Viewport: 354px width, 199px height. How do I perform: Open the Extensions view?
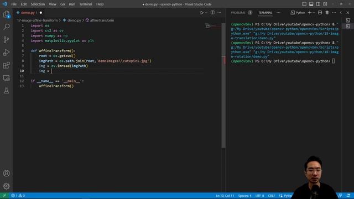point(6,65)
